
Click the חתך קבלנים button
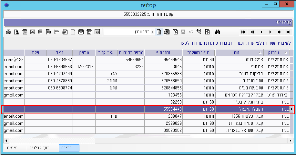click(40, 148)
